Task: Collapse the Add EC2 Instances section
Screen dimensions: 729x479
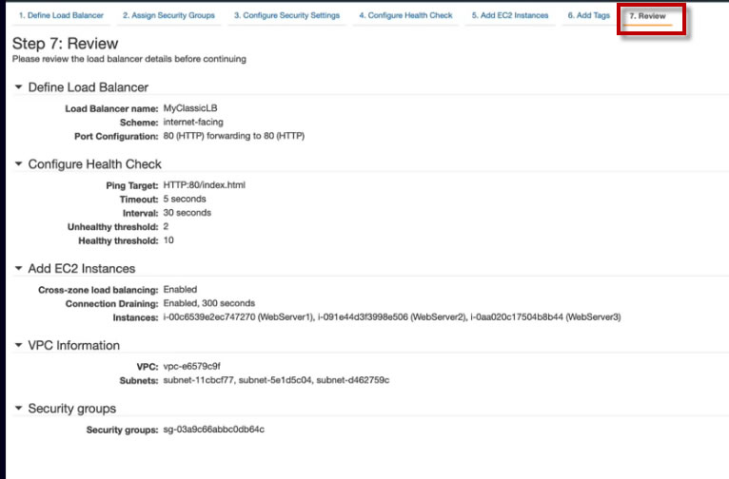Action: [x=19, y=269]
